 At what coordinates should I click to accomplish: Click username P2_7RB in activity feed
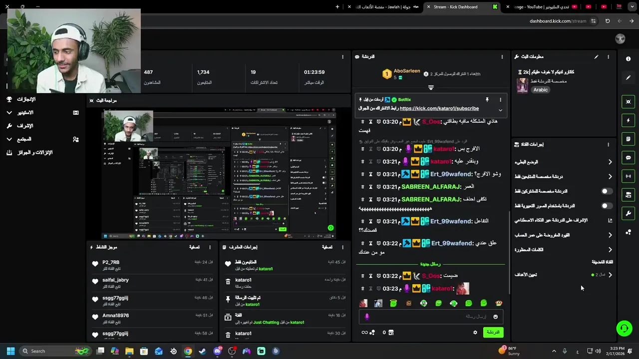click(x=111, y=262)
